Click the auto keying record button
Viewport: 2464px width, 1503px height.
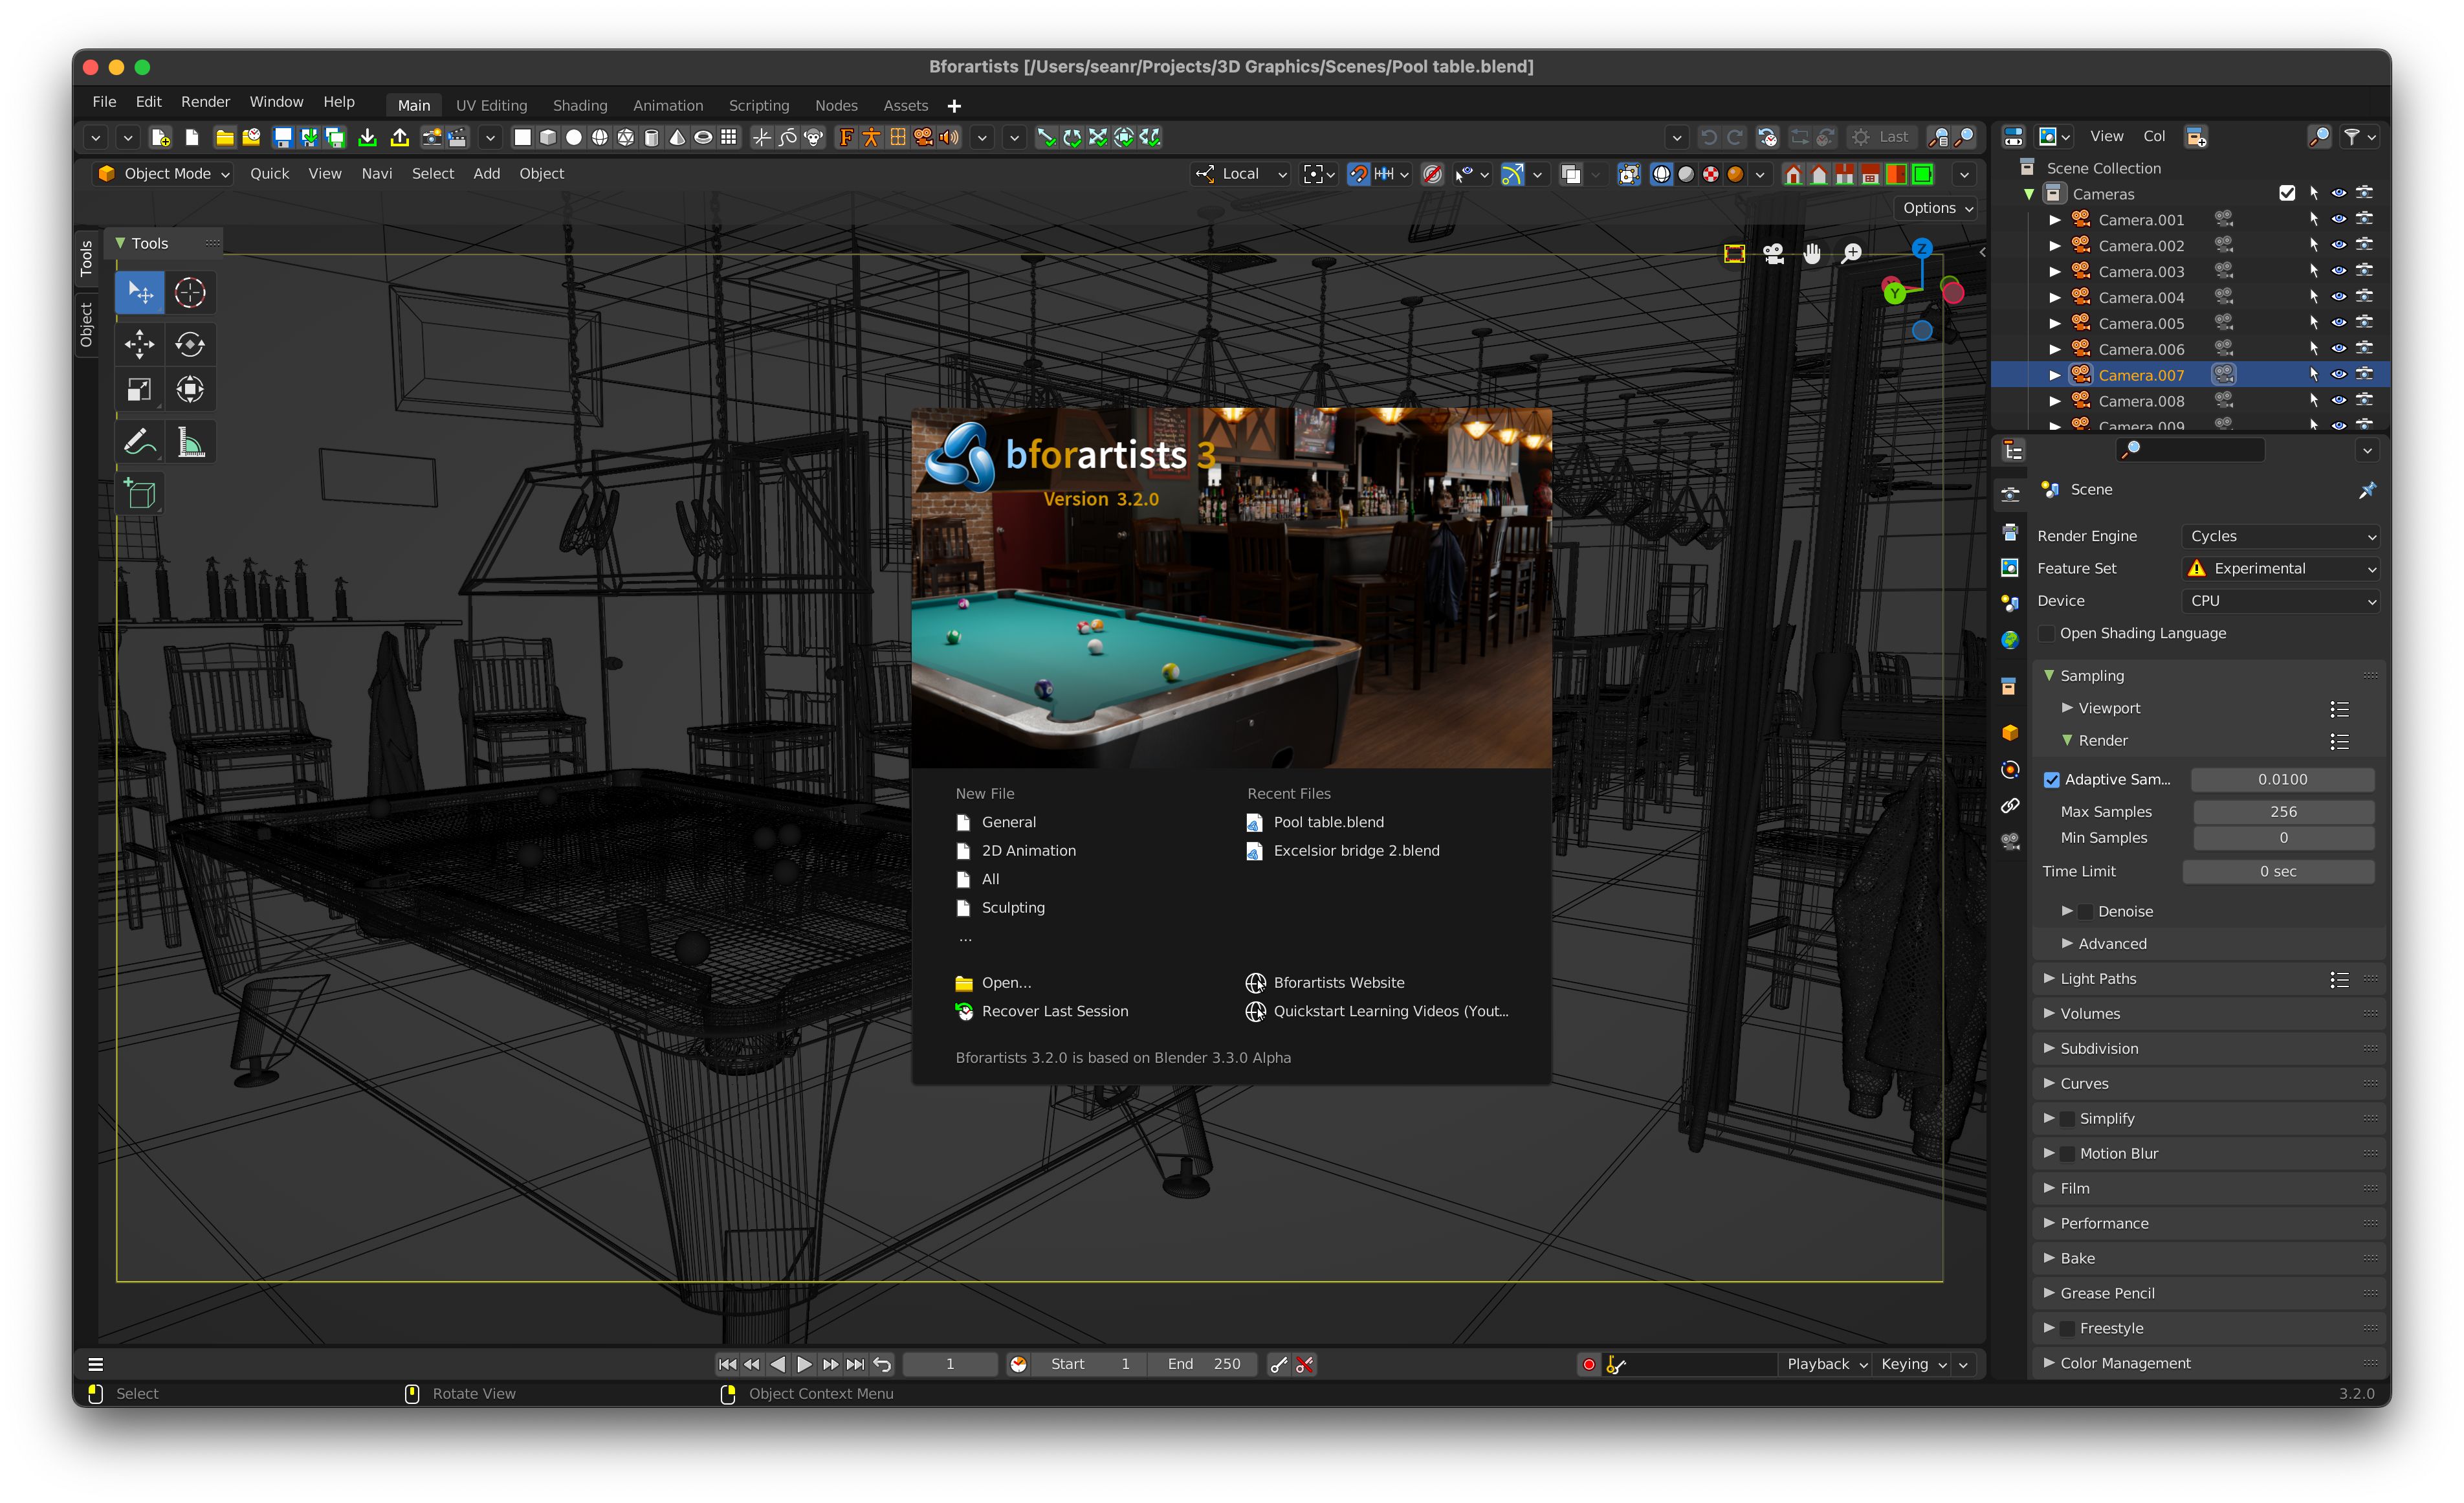(1588, 1364)
